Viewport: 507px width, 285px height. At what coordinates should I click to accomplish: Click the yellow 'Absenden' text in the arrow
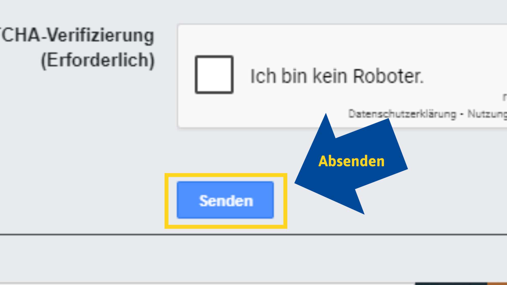coord(351,161)
